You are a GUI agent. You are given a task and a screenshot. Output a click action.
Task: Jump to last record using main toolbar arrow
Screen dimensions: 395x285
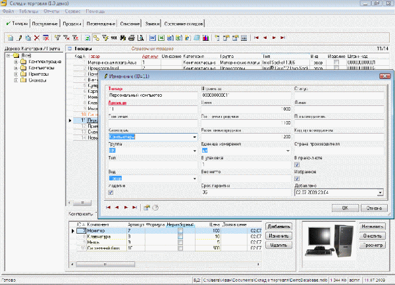pyautogui.click(x=282, y=38)
